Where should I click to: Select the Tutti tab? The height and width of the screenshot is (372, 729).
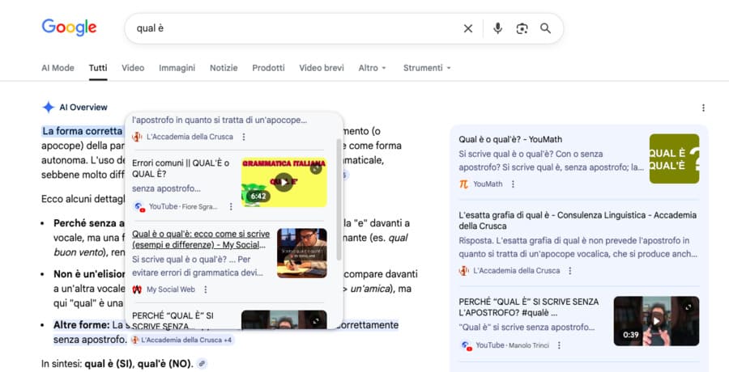(x=98, y=68)
